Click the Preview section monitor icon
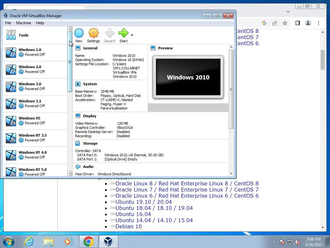This screenshot has height=248, width=330. 153,48
